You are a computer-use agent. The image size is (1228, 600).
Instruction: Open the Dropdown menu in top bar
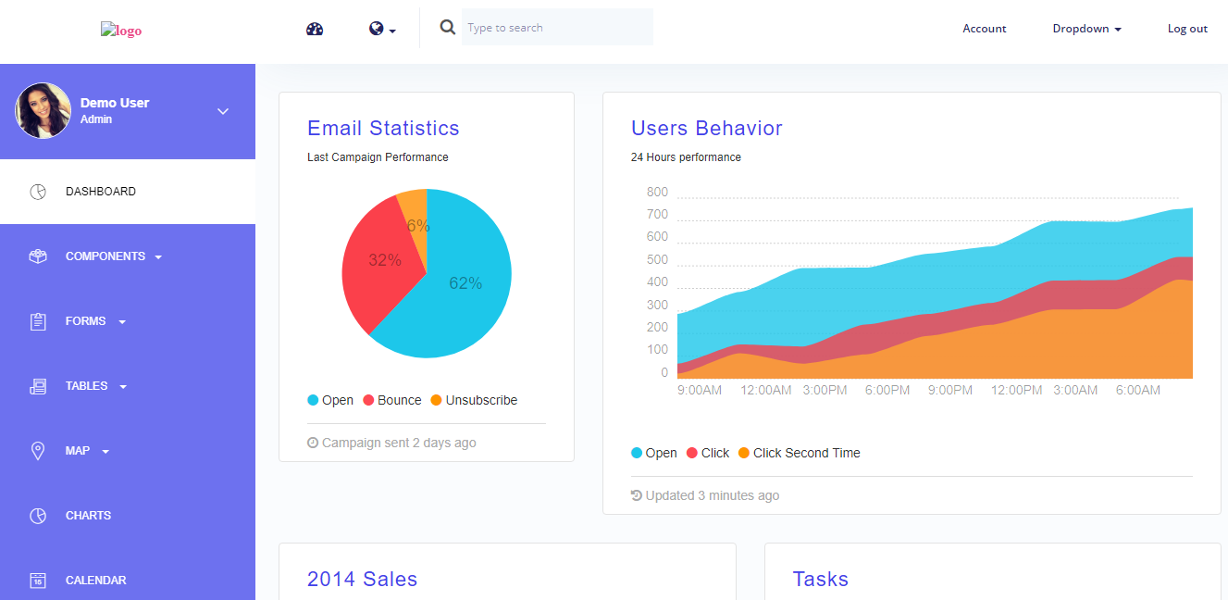[x=1087, y=29]
